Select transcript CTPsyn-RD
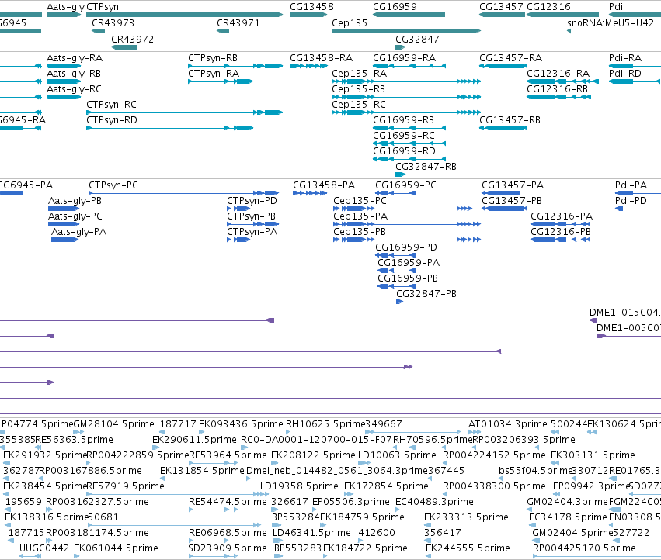This screenshot has height=560, width=661. [x=169, y=128]
